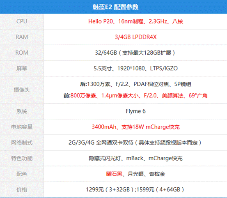The width and height of the screenshot is (227, 198).
Task: Select the RAM row label
Action: point(22,37)
